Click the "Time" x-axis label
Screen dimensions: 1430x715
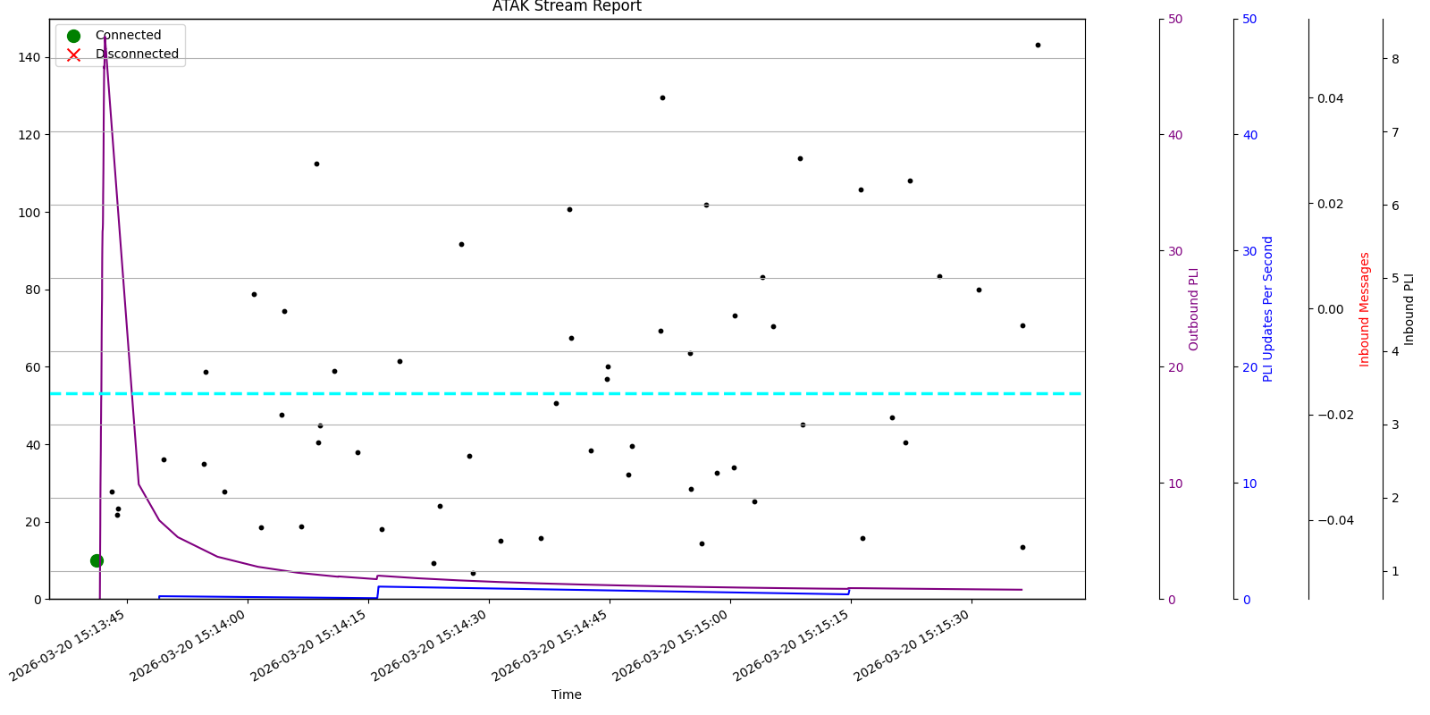pos(566,694)
